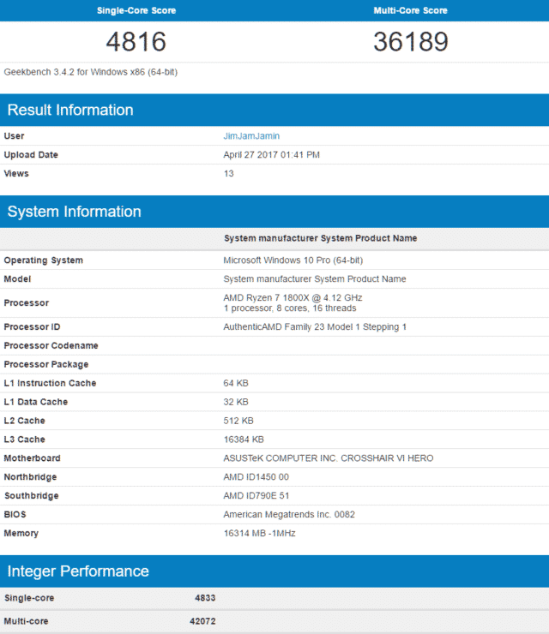
Task: Click the L3 Cache label
Action: [x=24, y=440]
